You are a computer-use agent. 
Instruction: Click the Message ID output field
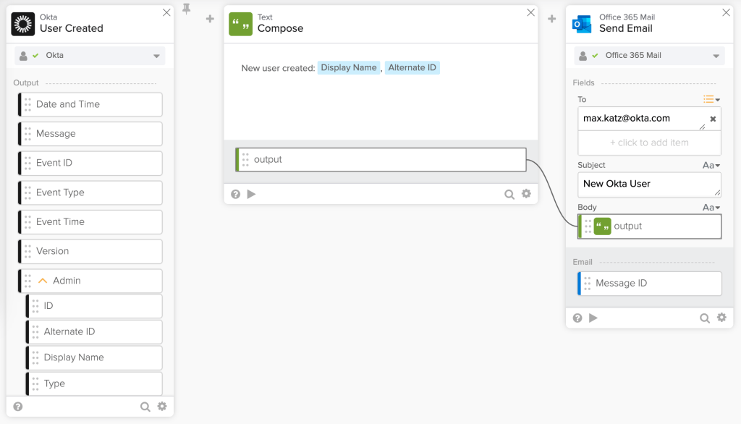[x=651, y=284]
